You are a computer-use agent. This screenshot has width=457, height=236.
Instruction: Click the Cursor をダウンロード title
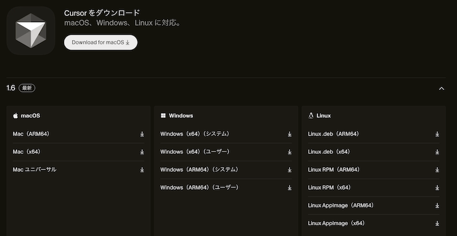pyautogui.click(x=102, y=13)
